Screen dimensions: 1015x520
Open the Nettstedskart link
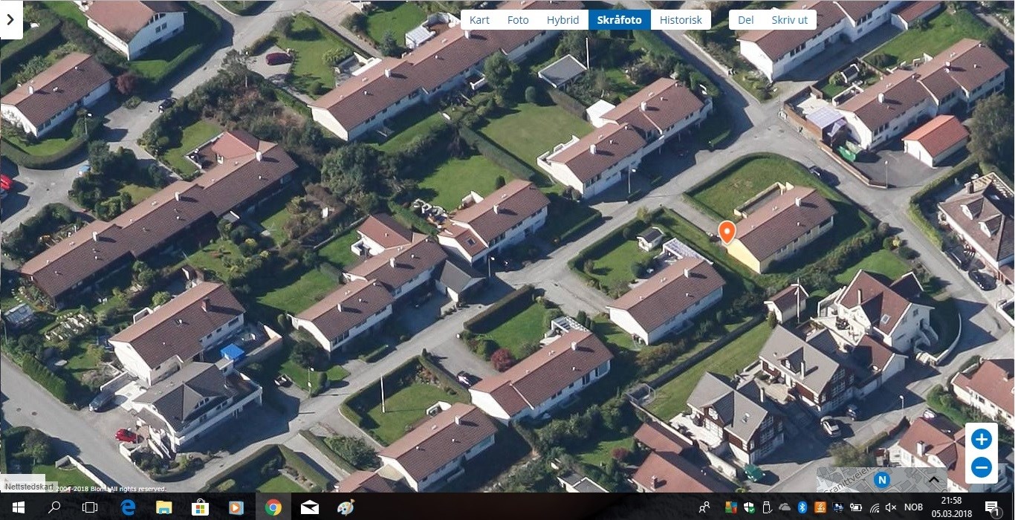coord(27,487)
